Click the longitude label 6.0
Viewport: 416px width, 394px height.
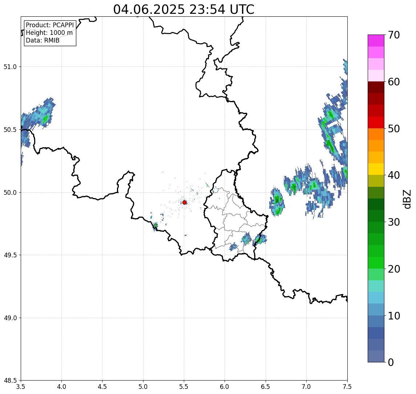click(x=225, y=387)
